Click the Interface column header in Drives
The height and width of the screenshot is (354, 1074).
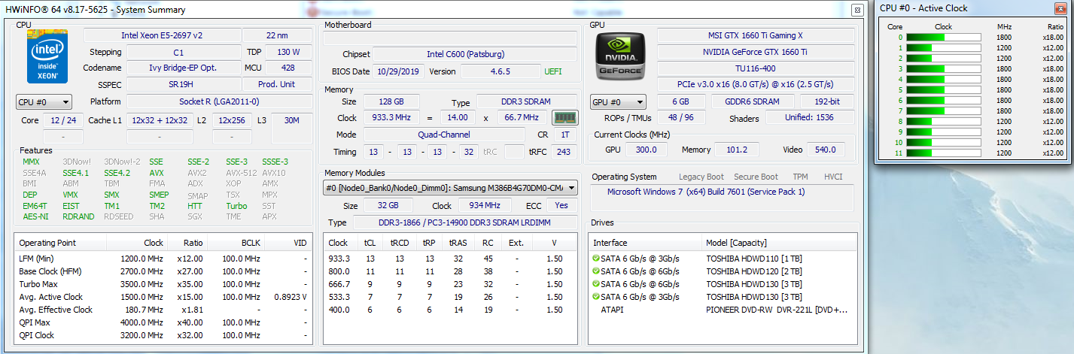coord(646,243)
